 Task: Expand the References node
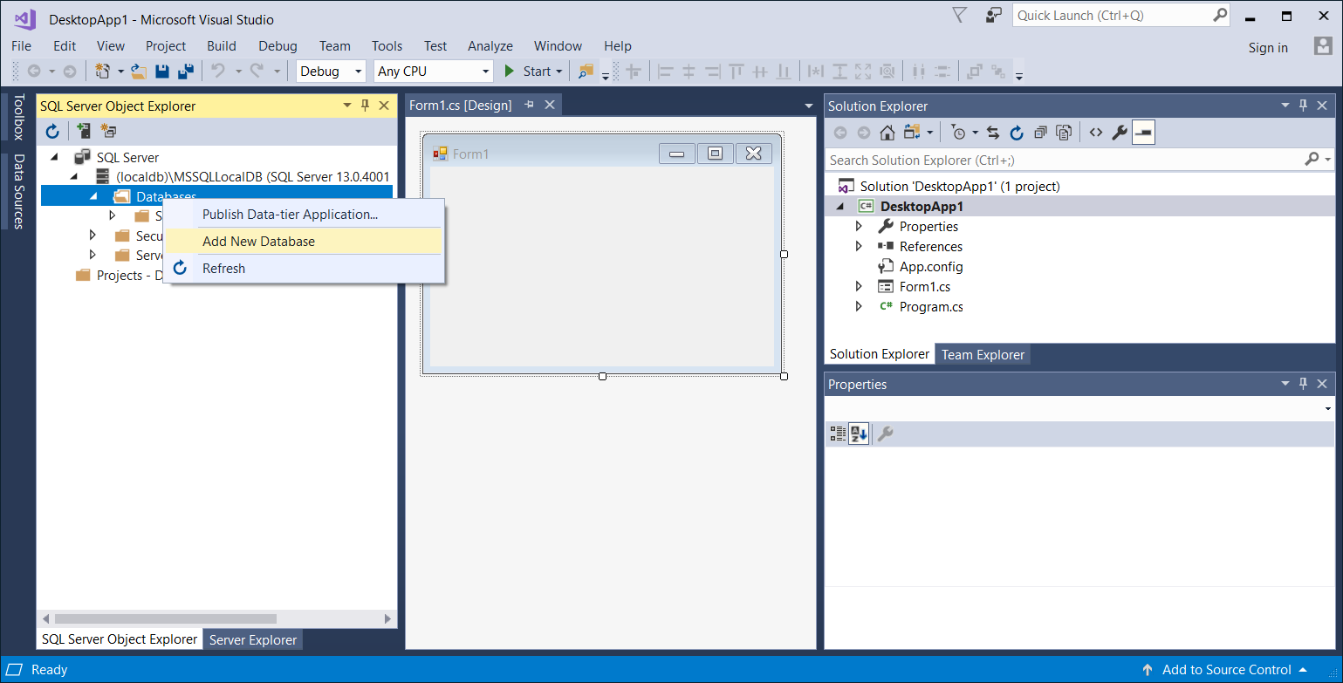point(859,246)
